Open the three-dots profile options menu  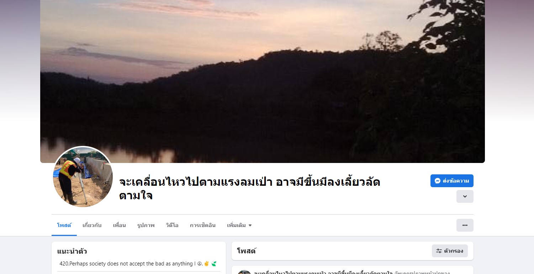pos(465,225)
